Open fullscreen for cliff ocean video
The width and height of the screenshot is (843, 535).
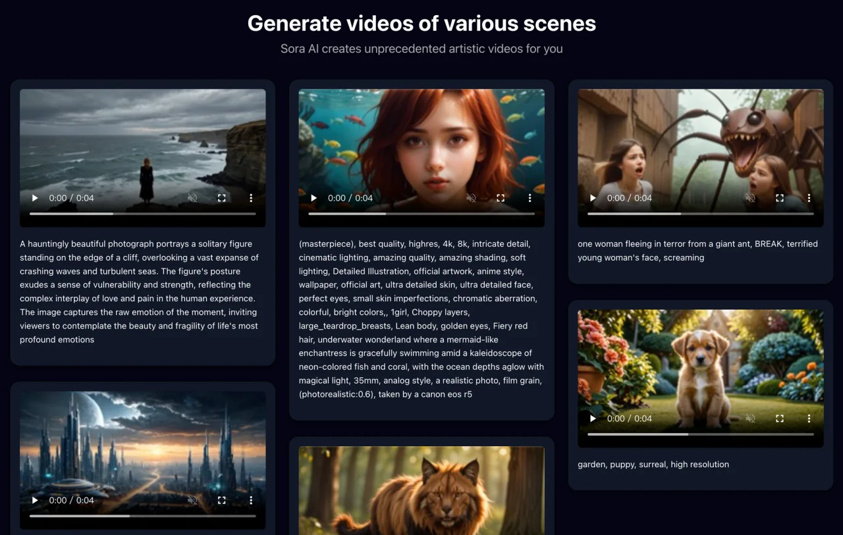[x=222, y=198]
